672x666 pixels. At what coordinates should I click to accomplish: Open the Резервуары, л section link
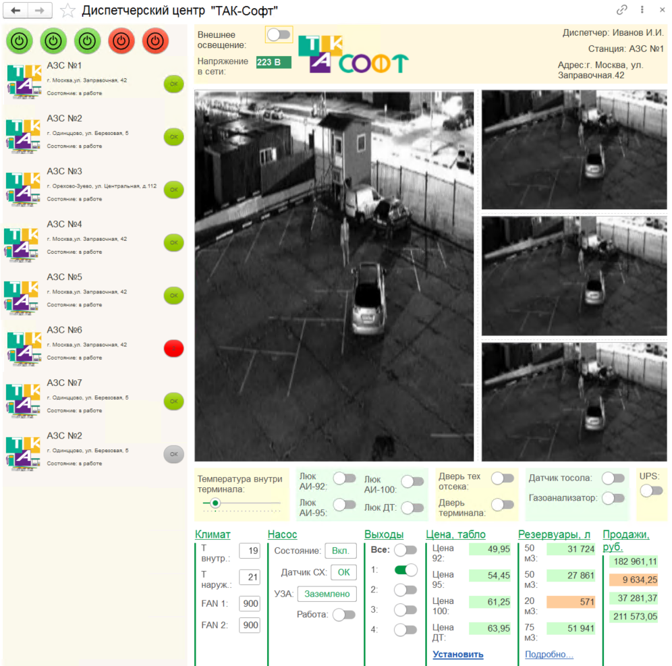554,534
